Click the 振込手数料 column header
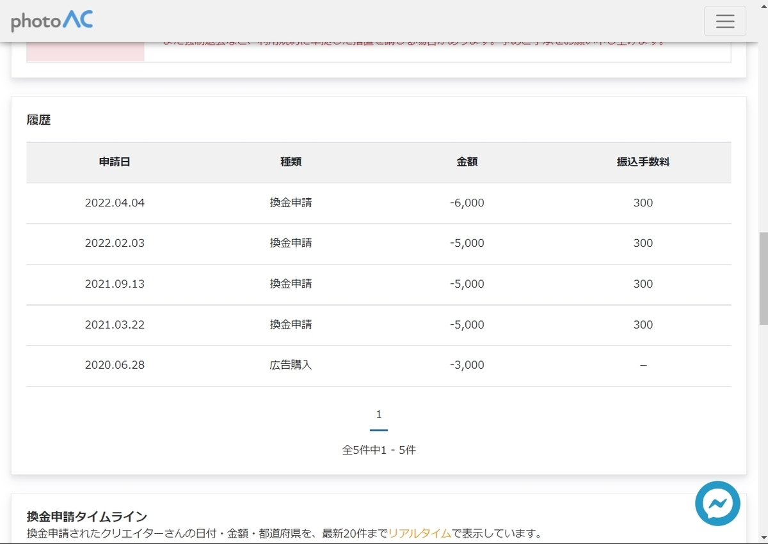768x544 pixels. coord(643,162)
